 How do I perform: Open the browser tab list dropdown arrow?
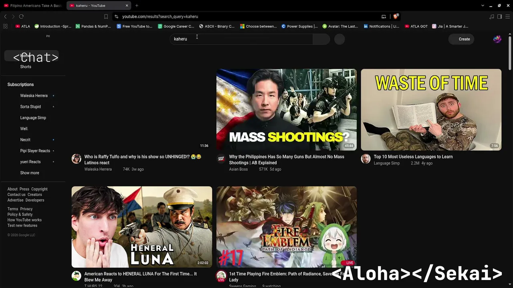click(x=483, y=6)
